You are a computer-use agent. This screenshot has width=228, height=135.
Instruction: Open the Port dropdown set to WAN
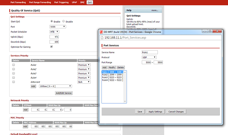click(57, 26)
